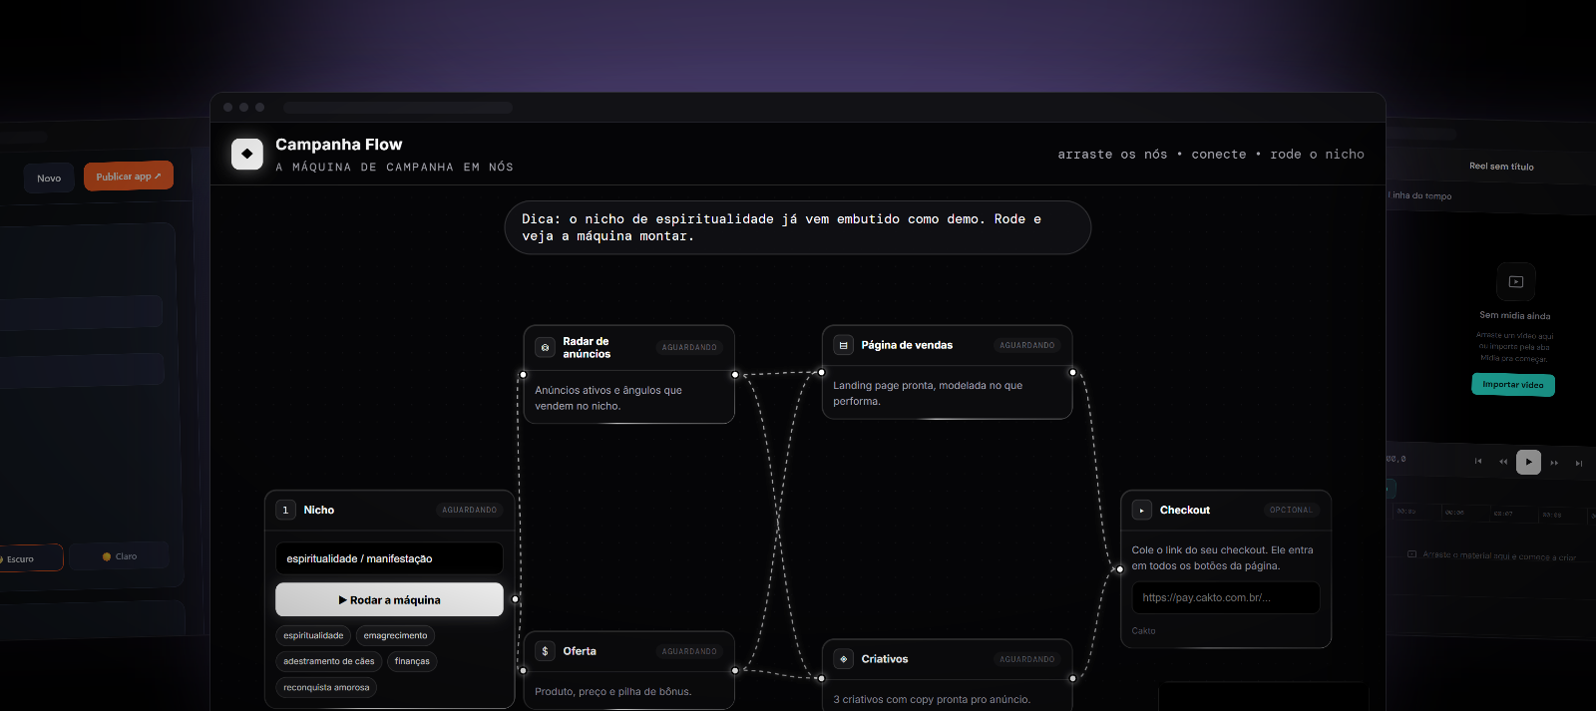Skip to end in Reel window player
The height and width of the screenshot is (711, 1596).
(1579, 463)
